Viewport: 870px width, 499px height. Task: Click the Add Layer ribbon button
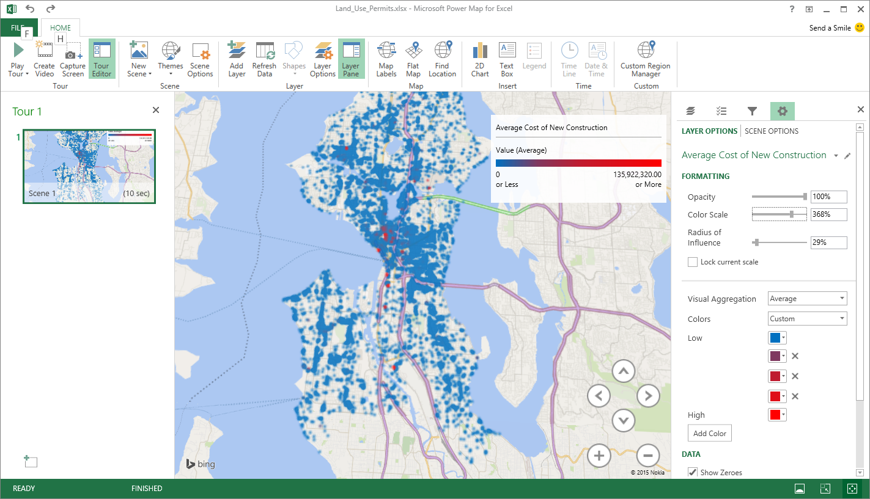[x=237, y=60]
